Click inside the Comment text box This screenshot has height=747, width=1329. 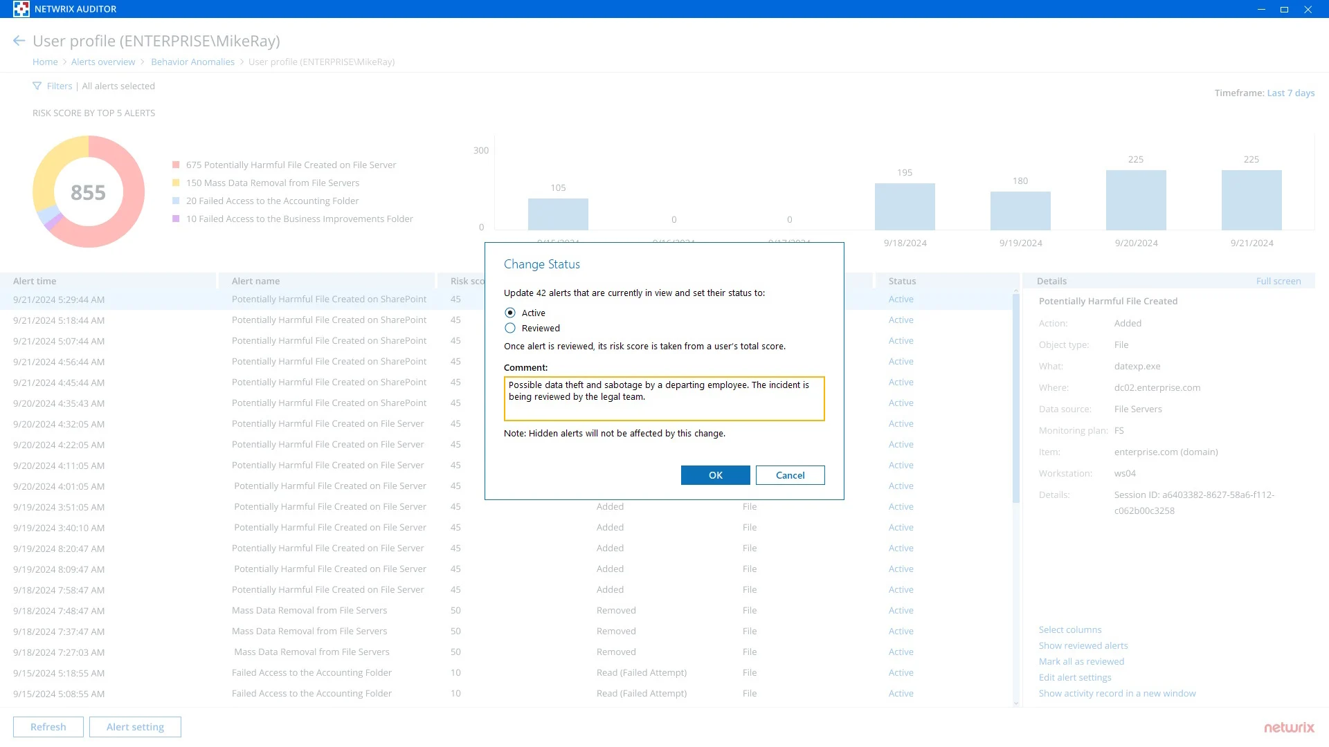pos(664,398)
